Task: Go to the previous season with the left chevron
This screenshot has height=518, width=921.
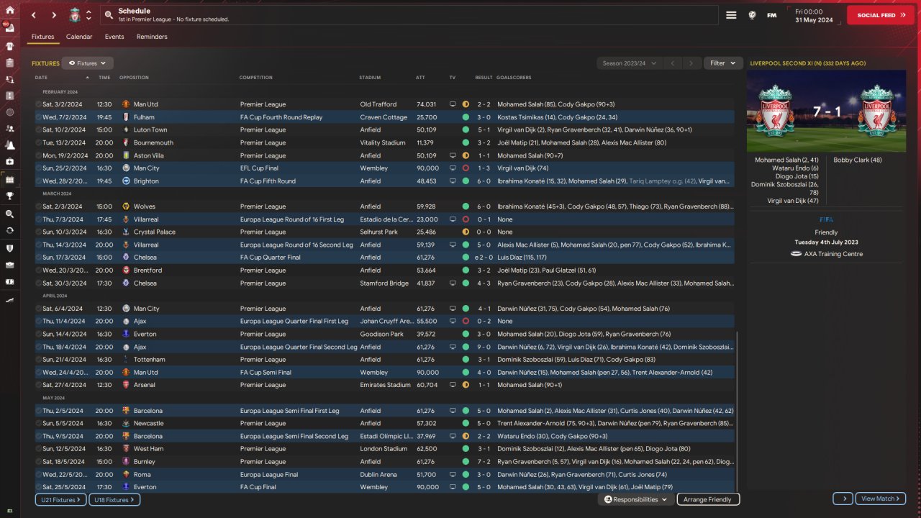Action: tap(673, 63)
